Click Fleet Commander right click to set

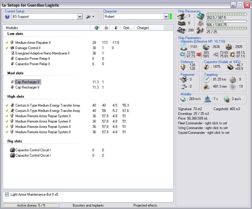click(203, 123)
